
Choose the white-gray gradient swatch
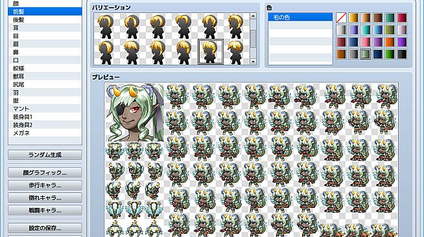tap(341, 30)
